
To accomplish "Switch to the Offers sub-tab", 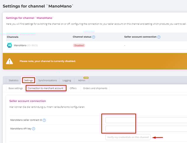I will [x=73, y=88].
